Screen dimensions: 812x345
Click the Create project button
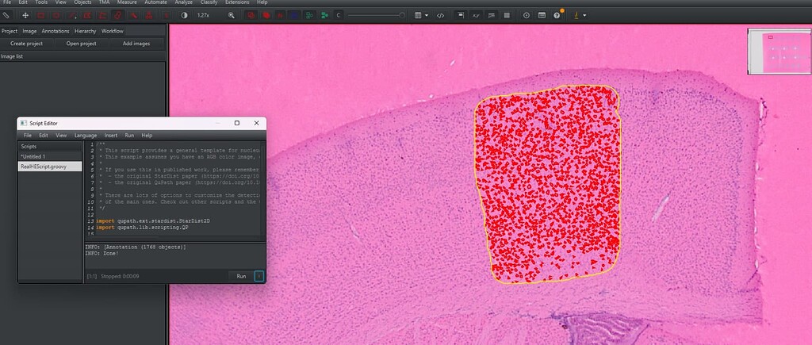(x=26, y=44)
